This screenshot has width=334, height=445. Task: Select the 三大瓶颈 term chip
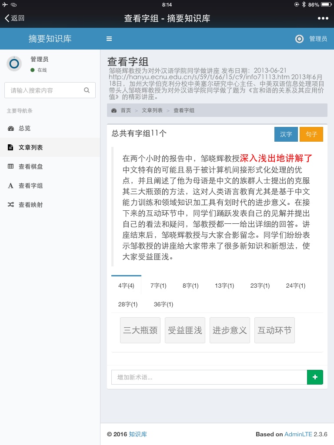[x=140, y=330]
